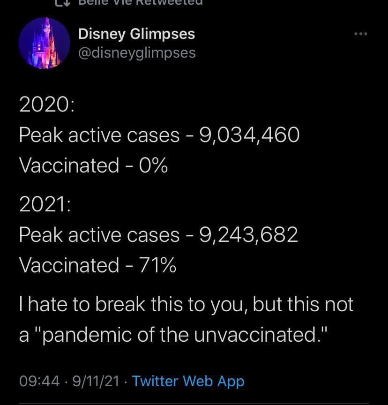388x405 pixels.
Task: Click the "Vaccinated - 0%" line
Action: click(93, 165)
